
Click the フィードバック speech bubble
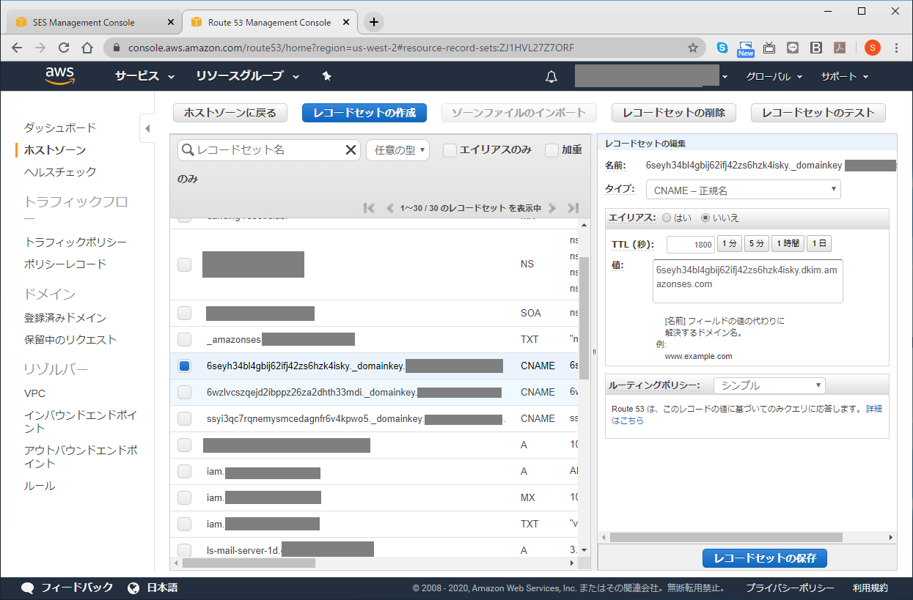28,588
